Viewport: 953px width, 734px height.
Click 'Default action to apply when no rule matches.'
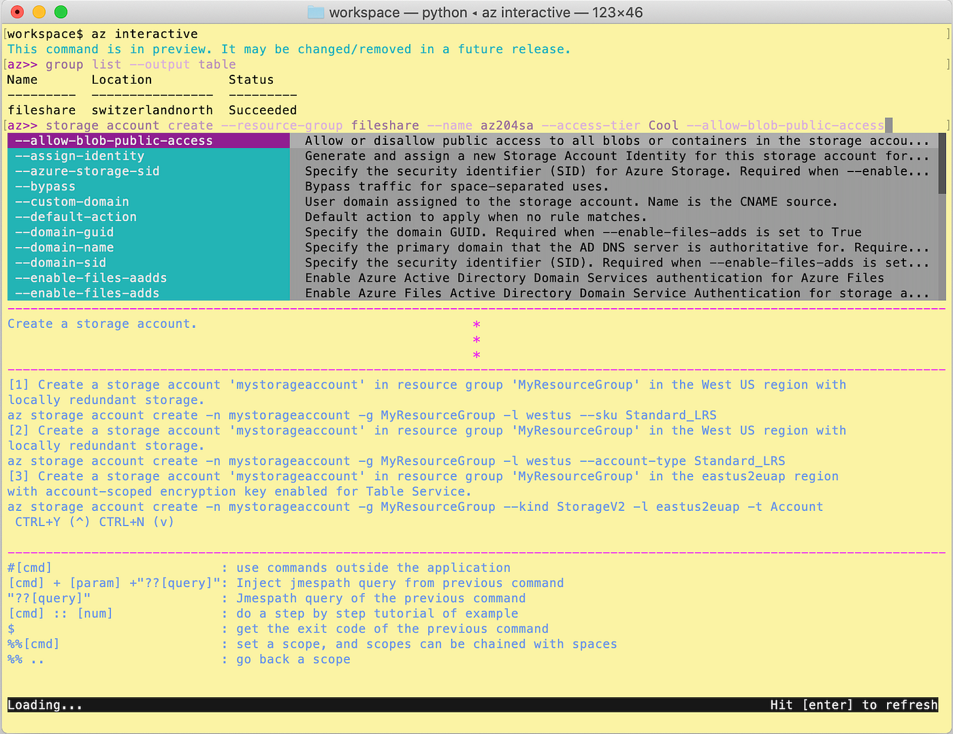pos(476,217)
